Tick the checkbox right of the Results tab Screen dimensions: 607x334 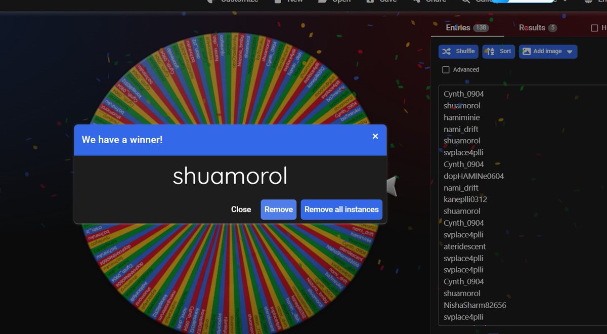[594, 28]
